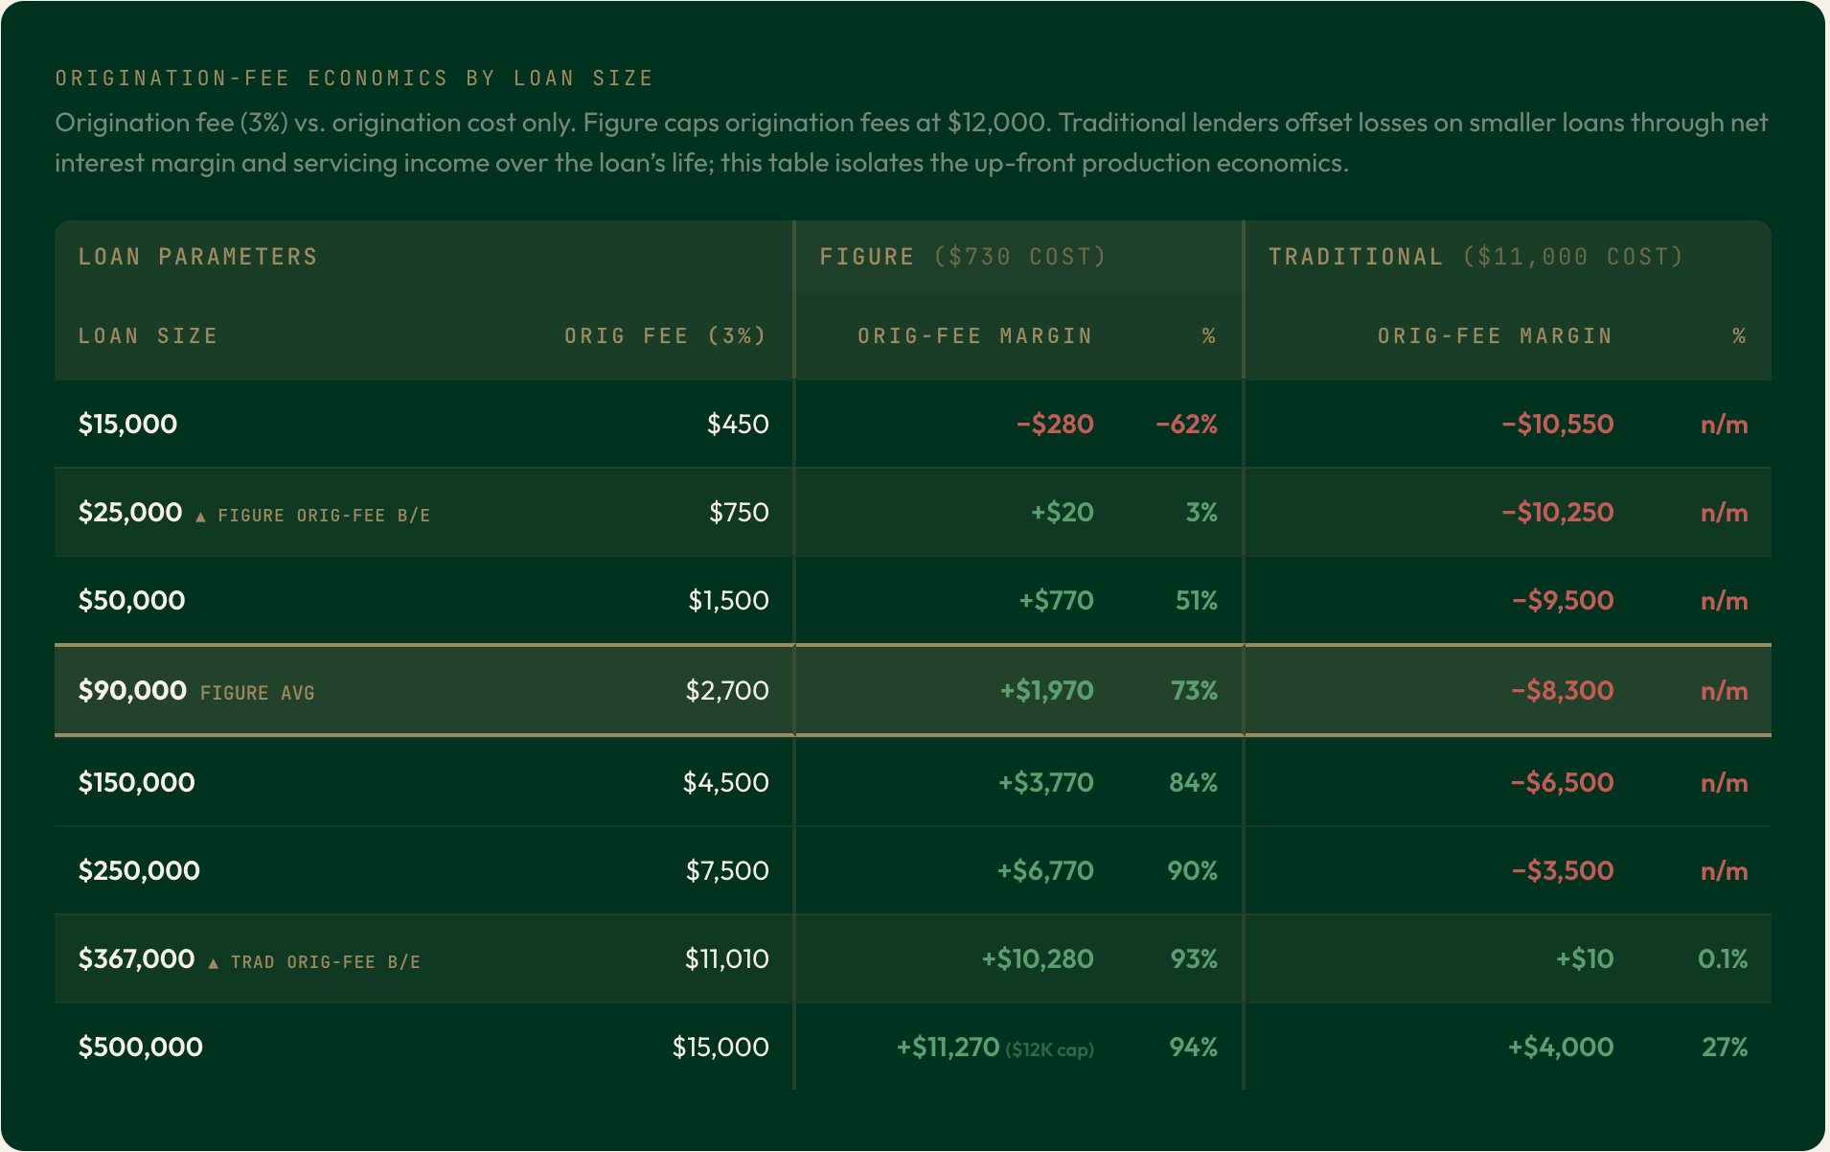Viewport: 1830px width, 1152px height.
Task: Click the −$8,300 Traditional margin value
Action: tap(1562, 690)
